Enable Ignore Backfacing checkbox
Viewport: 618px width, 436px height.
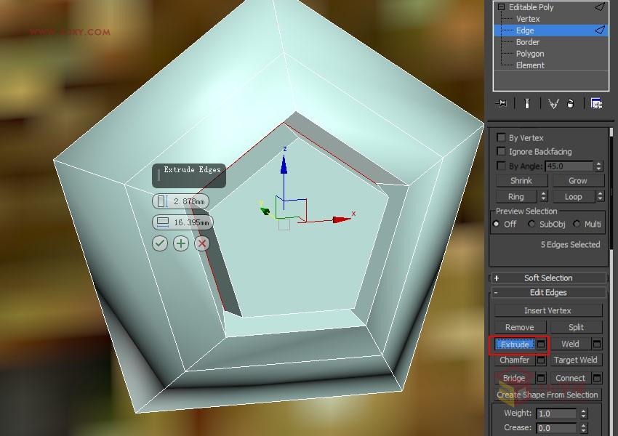point(501,151)
